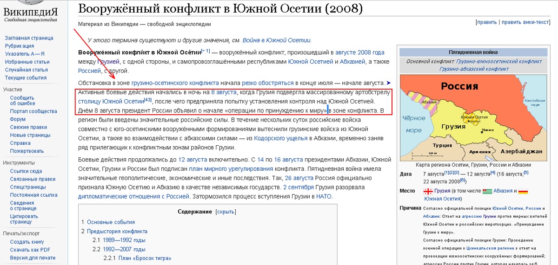Click 'править' edit link at top right

[x=486, y=22]
